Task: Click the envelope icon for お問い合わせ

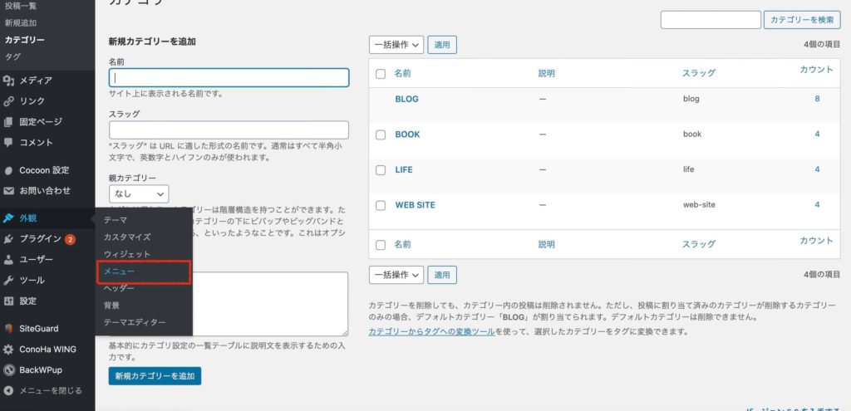Action: tap(8, 191)
